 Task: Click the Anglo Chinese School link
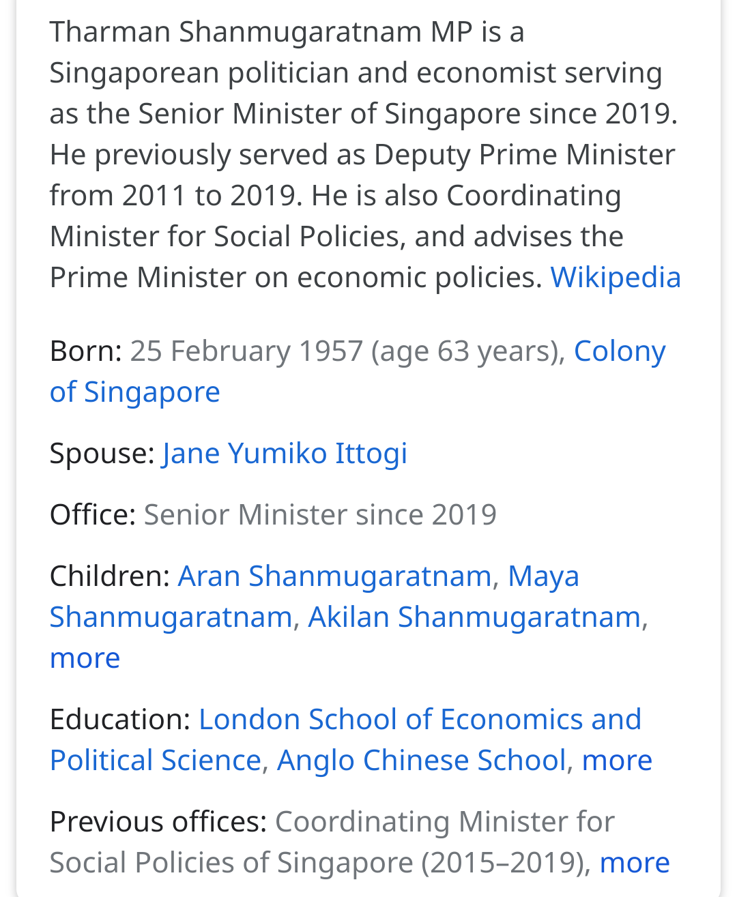pos(421,761)
